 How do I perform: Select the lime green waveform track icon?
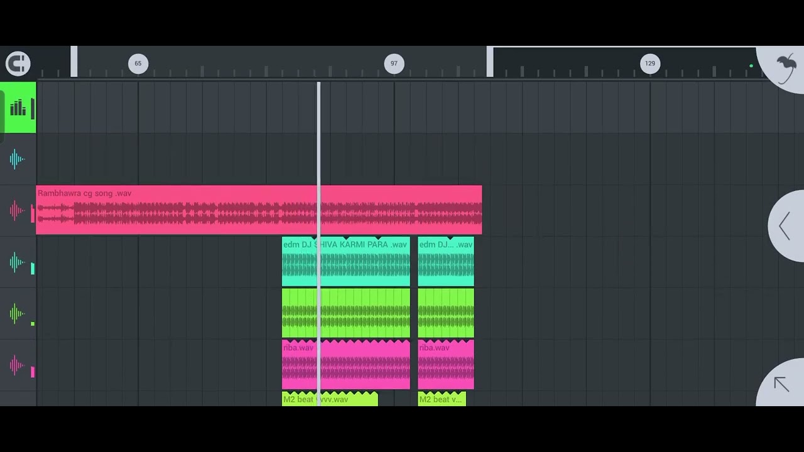(x=17, y=313)
